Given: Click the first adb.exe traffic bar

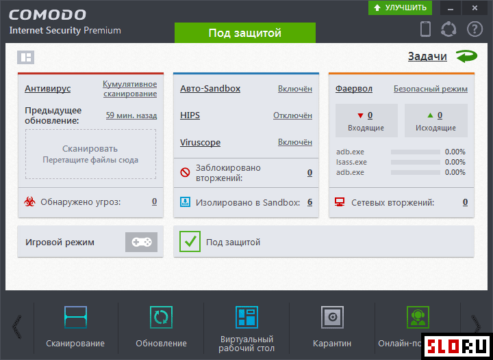Looking at the screenshot, I should coord(416,152).
